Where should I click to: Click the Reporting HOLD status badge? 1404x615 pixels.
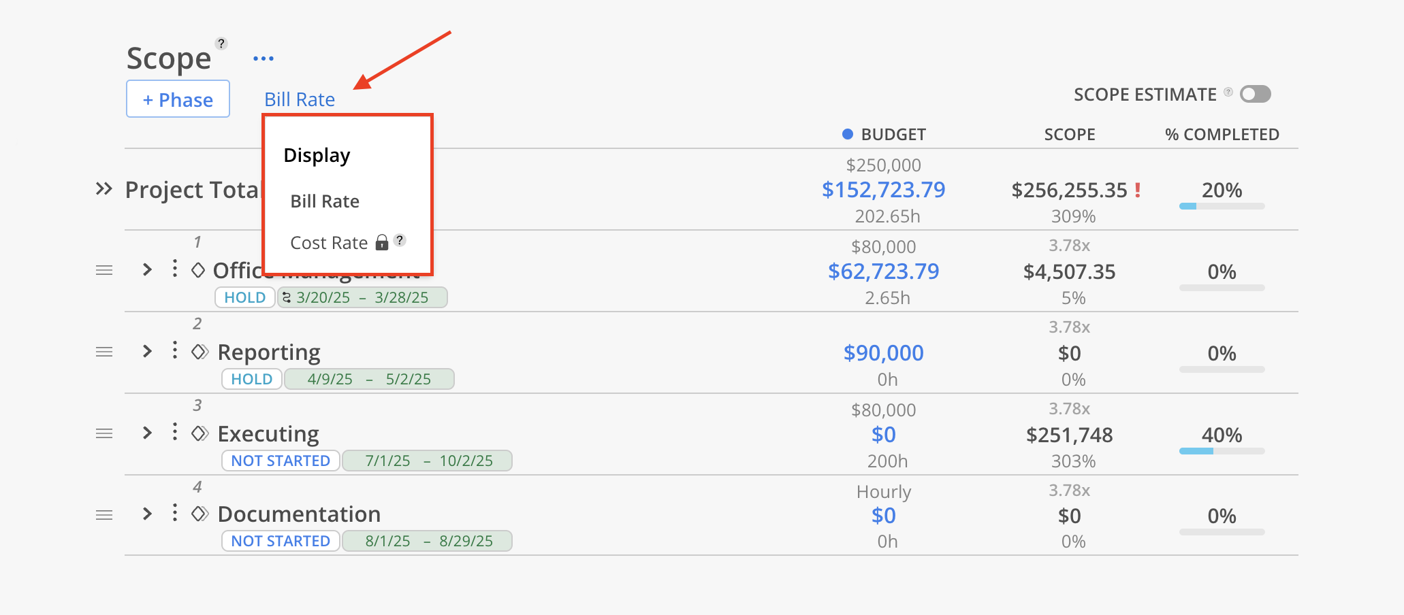(251, 379)
